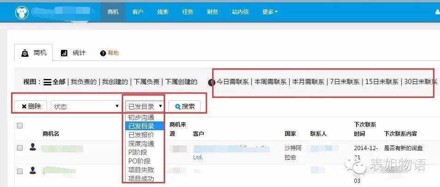Filter by 15日未联系

pos(382,82)
